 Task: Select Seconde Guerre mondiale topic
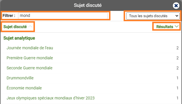click(x=29, y=68)
